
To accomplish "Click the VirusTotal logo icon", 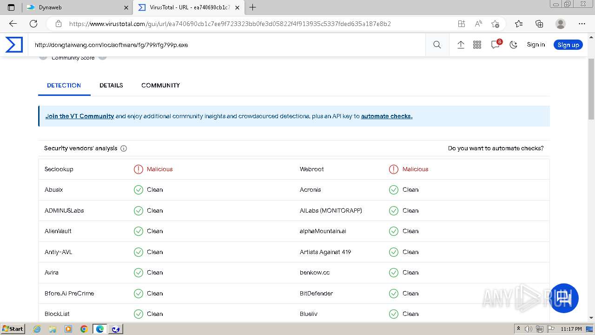I will 14,45.
